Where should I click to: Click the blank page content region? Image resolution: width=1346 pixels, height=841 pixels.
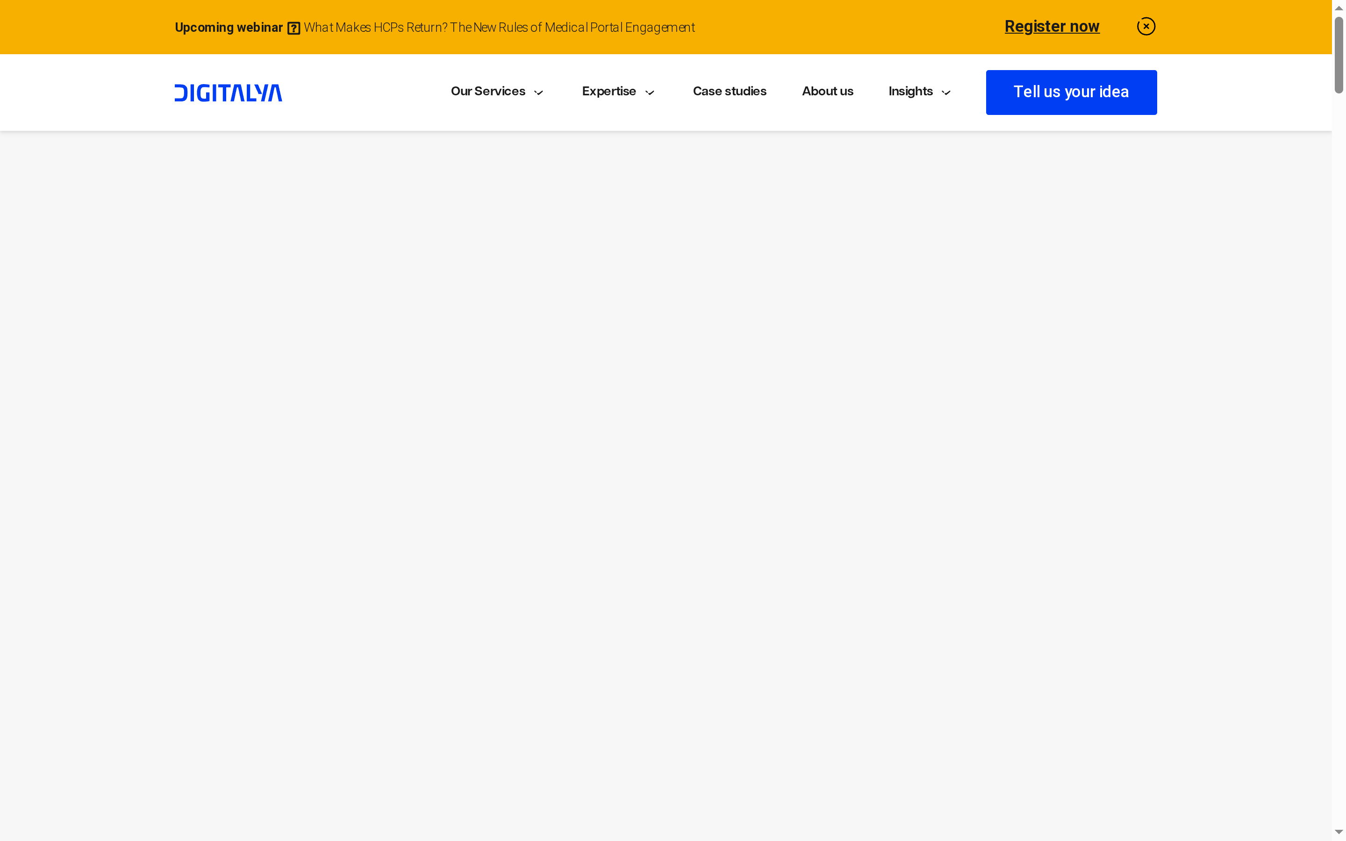[667, 473]
